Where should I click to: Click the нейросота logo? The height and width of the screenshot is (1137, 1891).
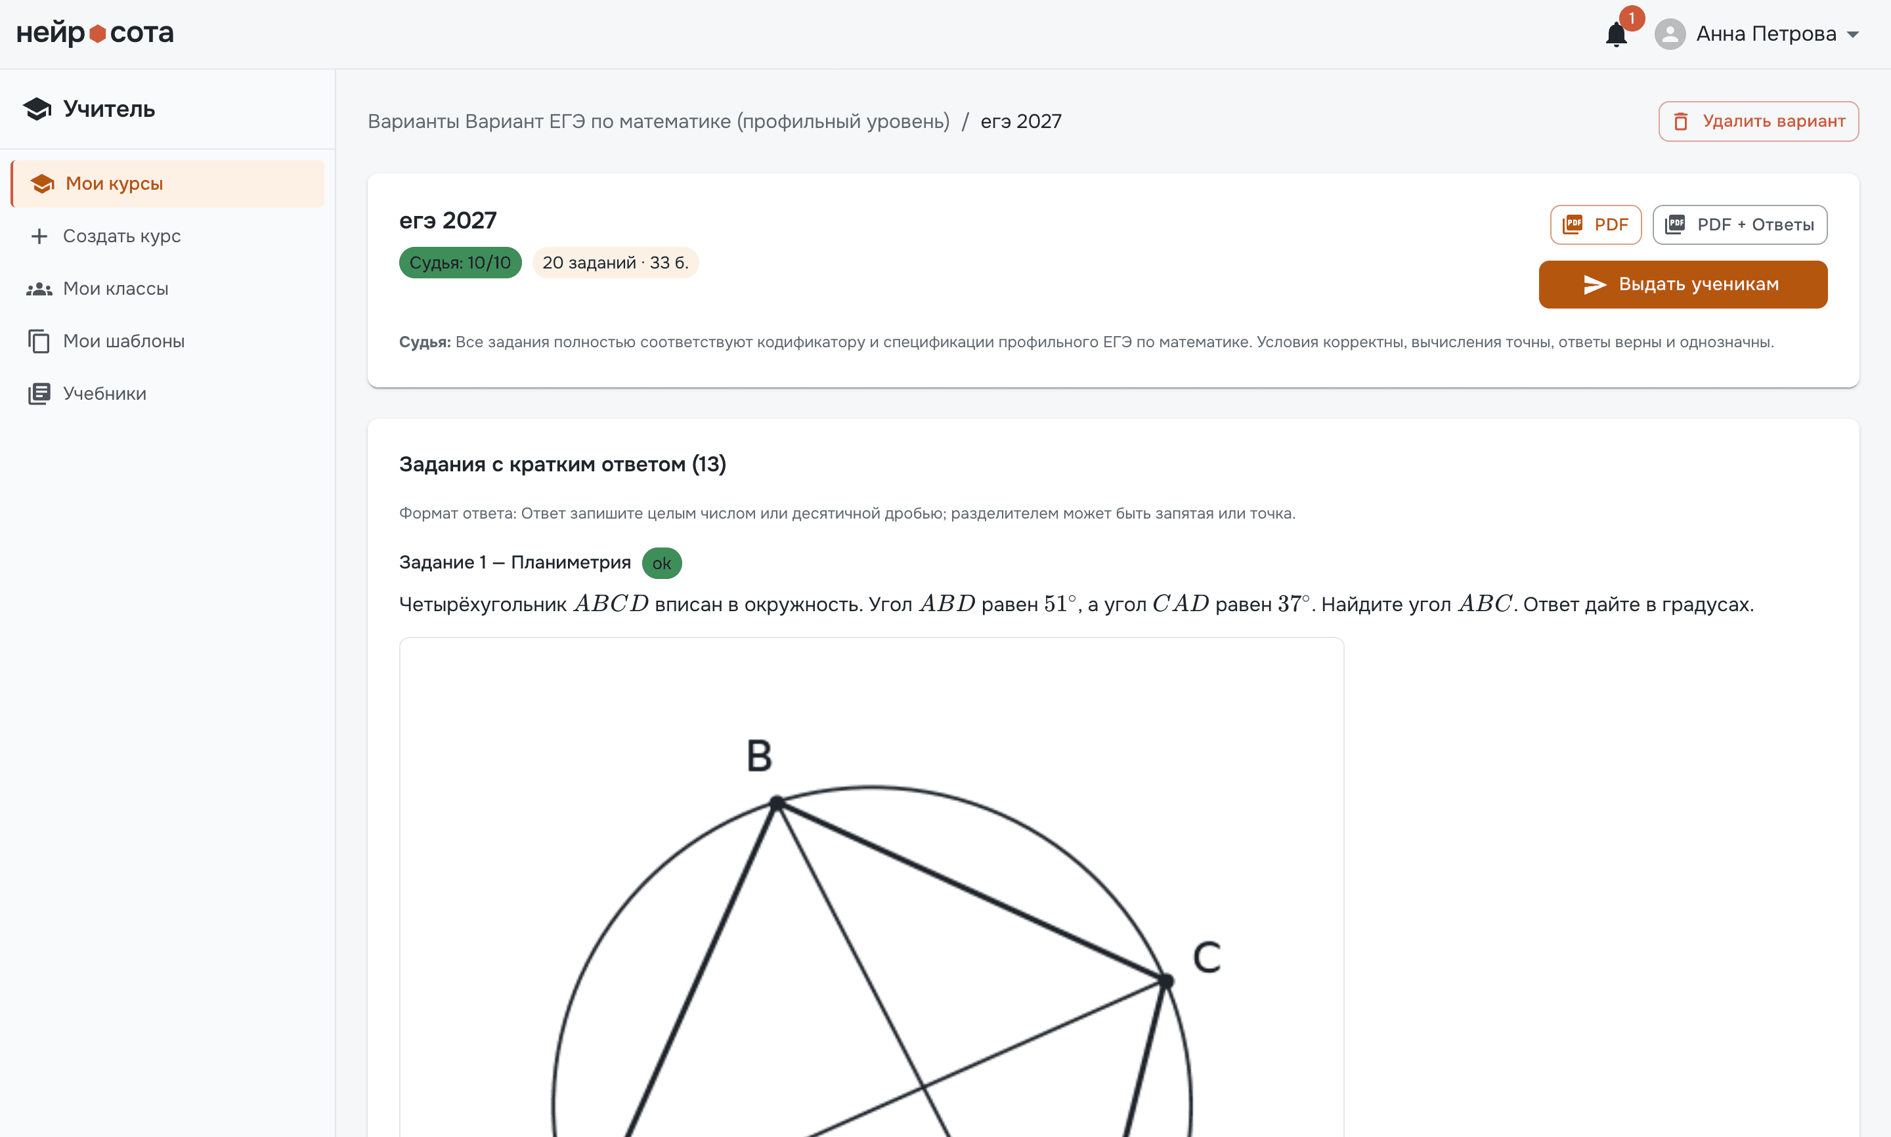(95, 33)
